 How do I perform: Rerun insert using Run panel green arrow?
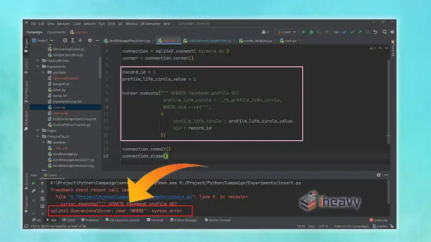point(33,183)
